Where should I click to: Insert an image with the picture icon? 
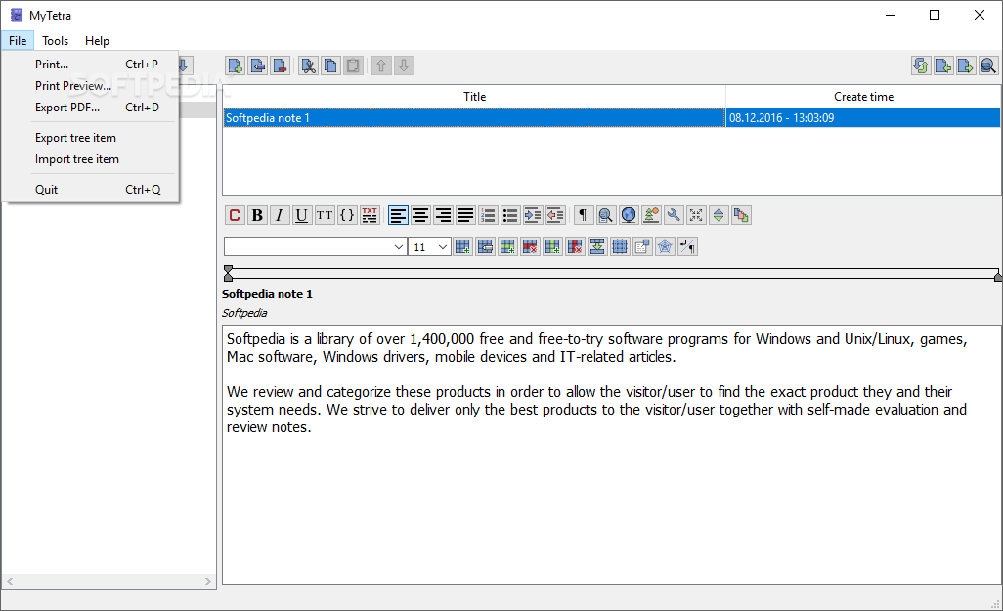coord(650,215)
